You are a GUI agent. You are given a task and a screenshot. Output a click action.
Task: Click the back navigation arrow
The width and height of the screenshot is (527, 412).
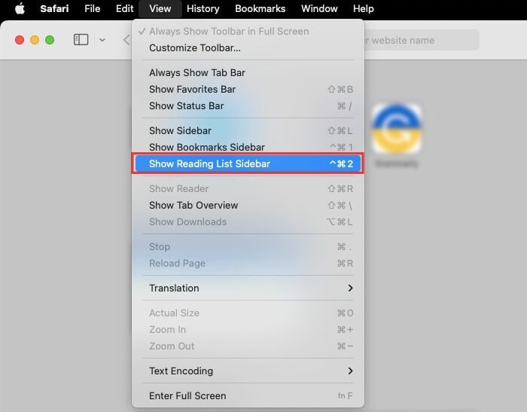(x=126, y=40)
